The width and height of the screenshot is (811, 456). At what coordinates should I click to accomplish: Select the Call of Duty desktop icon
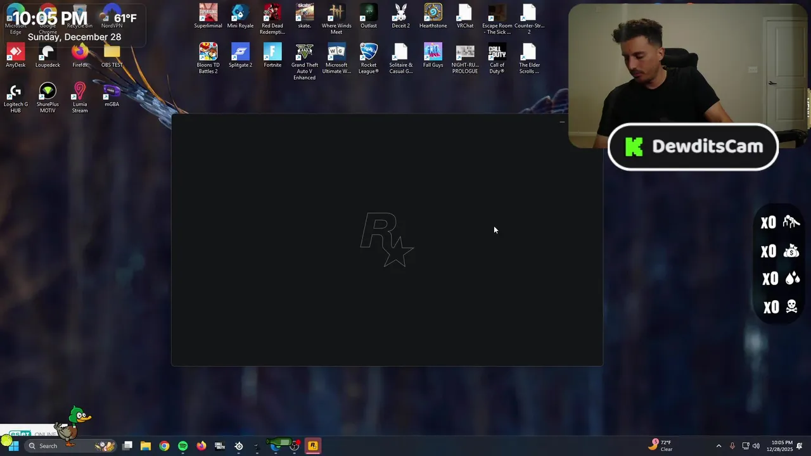(x=497, y=58)
